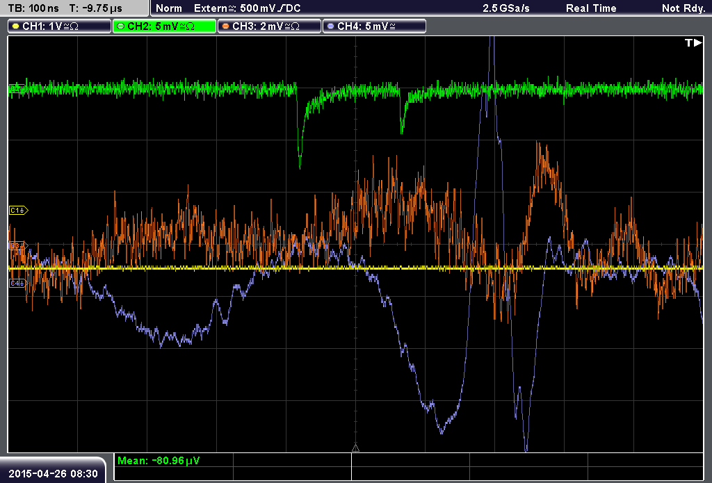Click the trigger time triangle marker at bottom
The width and height of the screenshot is (712, 483).
click(355, 448)
